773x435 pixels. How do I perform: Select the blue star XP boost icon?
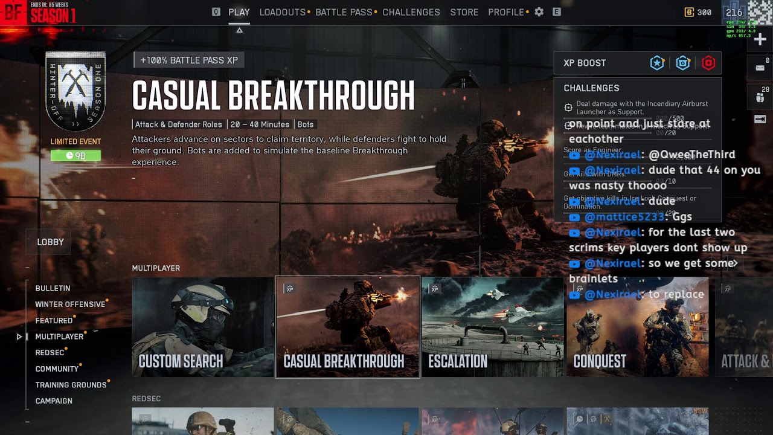pos(657,63)
